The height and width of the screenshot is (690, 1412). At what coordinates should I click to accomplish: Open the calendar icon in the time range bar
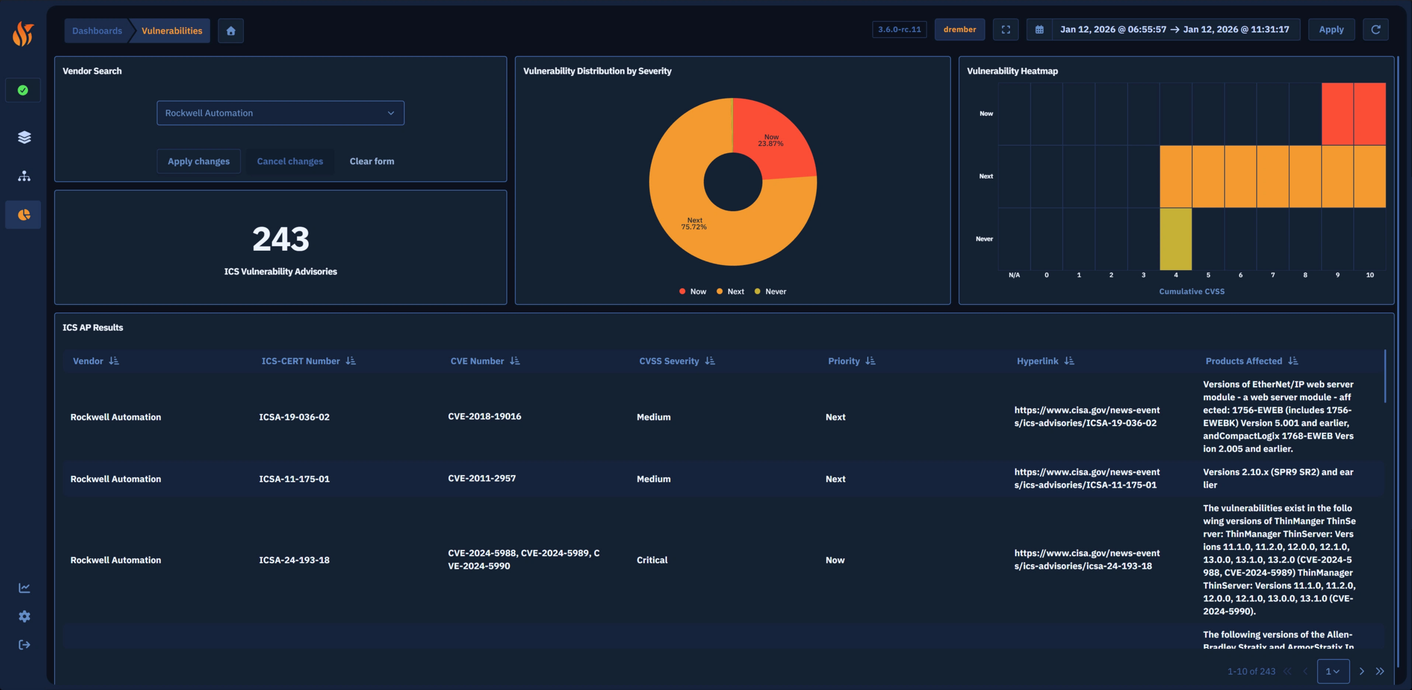pyautogui.click(x=1040, y=29)
